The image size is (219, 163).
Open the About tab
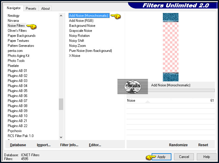click(46, 9)
